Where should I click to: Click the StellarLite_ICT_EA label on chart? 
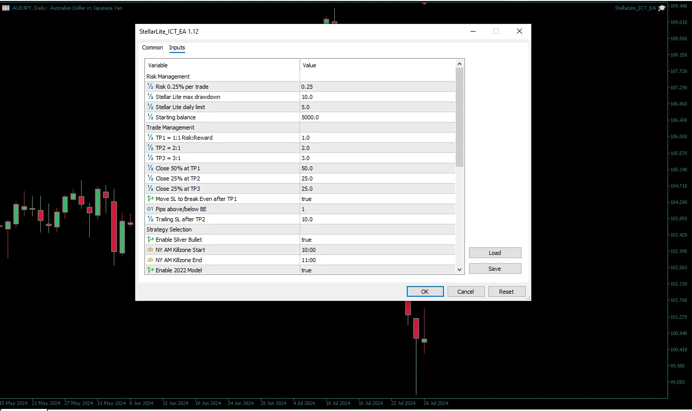pyautogui.click(x=635, y=8)
